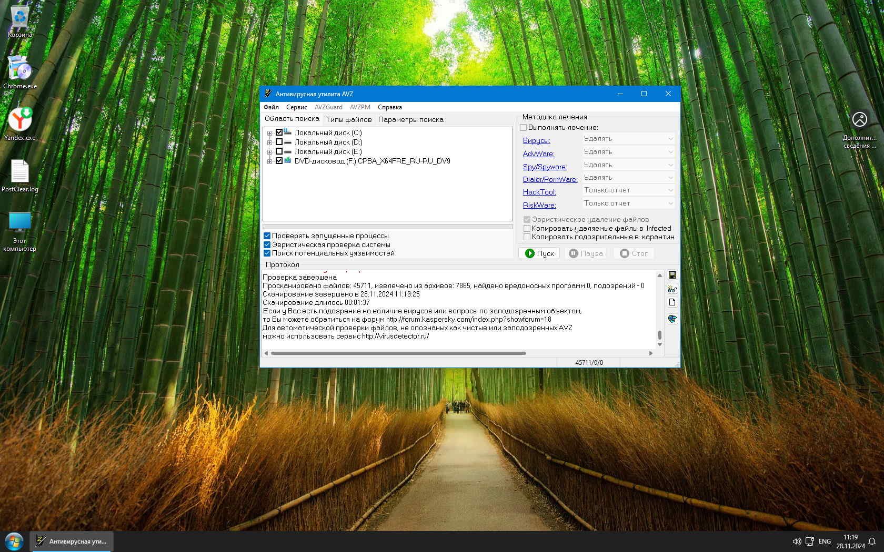Enable the 'Выполнять лечение' checkbox

[524, 127]
